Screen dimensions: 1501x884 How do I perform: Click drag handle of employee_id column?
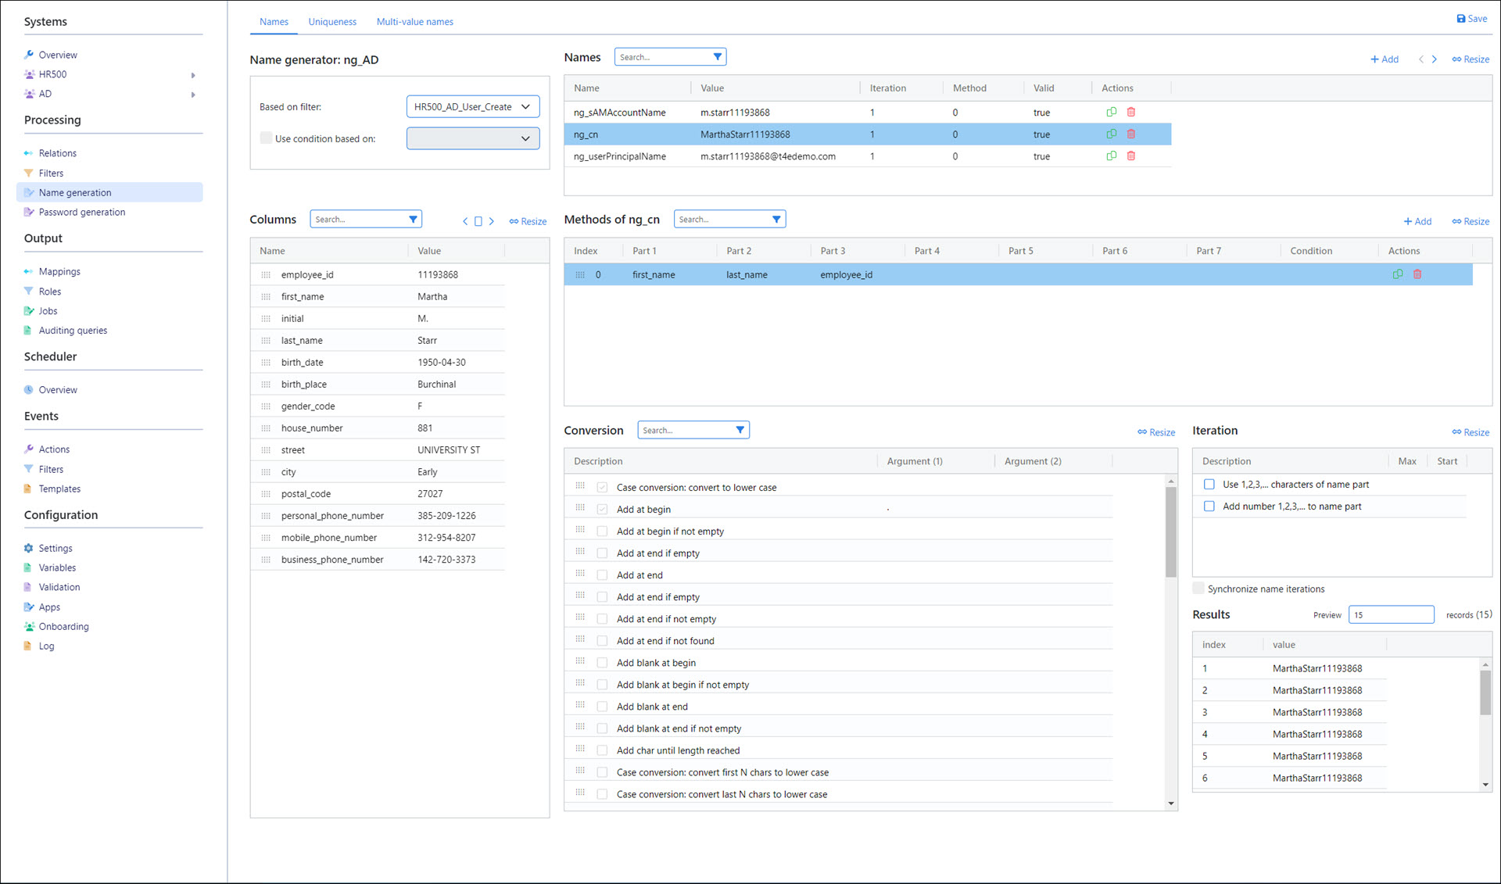266,275
